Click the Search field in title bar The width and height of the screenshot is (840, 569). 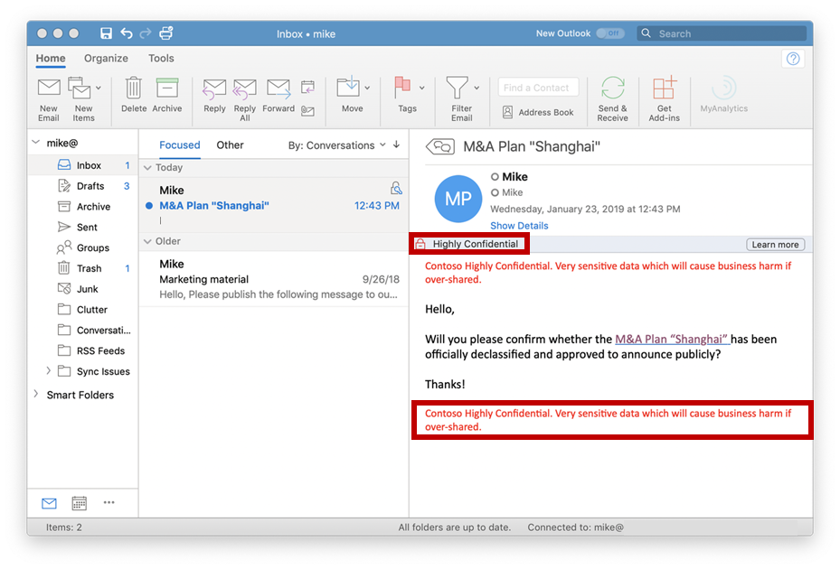tap(722, 33)
